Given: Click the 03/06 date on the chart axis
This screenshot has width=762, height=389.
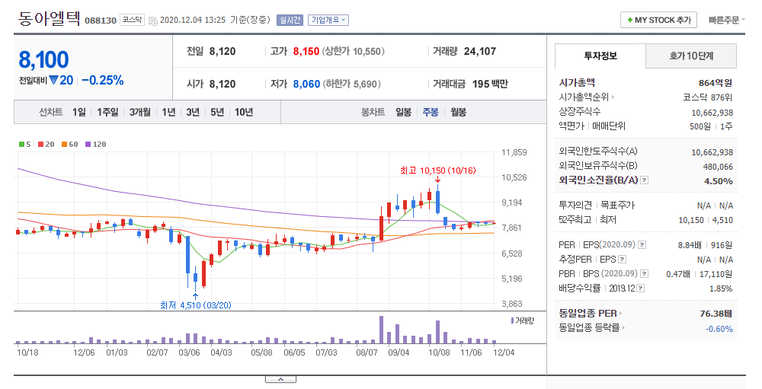Looking at the screenshot, I should coord(189,352).
